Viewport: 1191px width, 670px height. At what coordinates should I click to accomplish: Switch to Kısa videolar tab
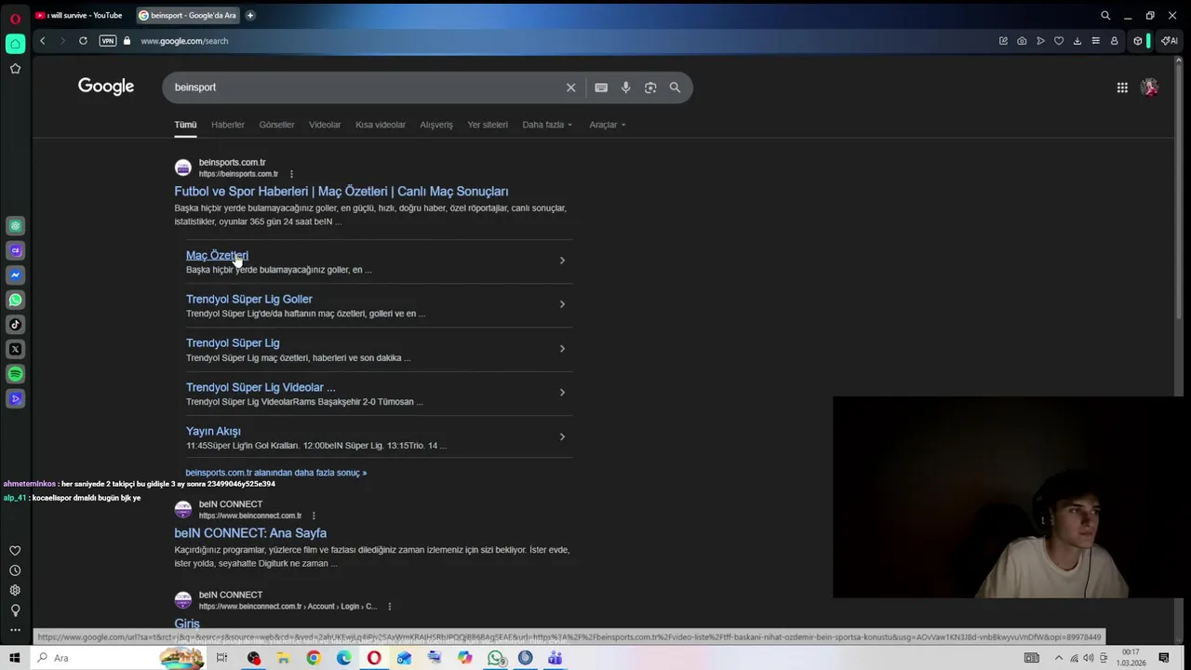(x=381, y=125)
